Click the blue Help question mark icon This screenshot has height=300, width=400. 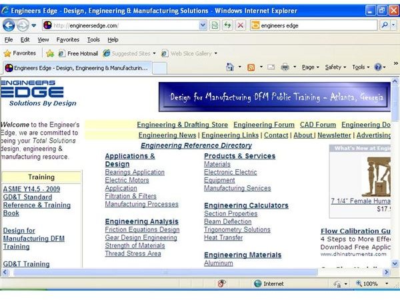378,67
